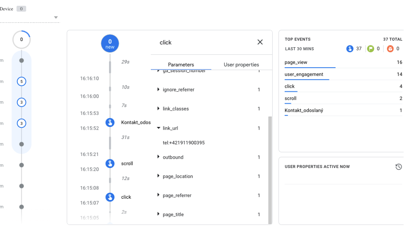Expand the ignore_referrer parameter

pyautogui.click(x=159, y=90)
